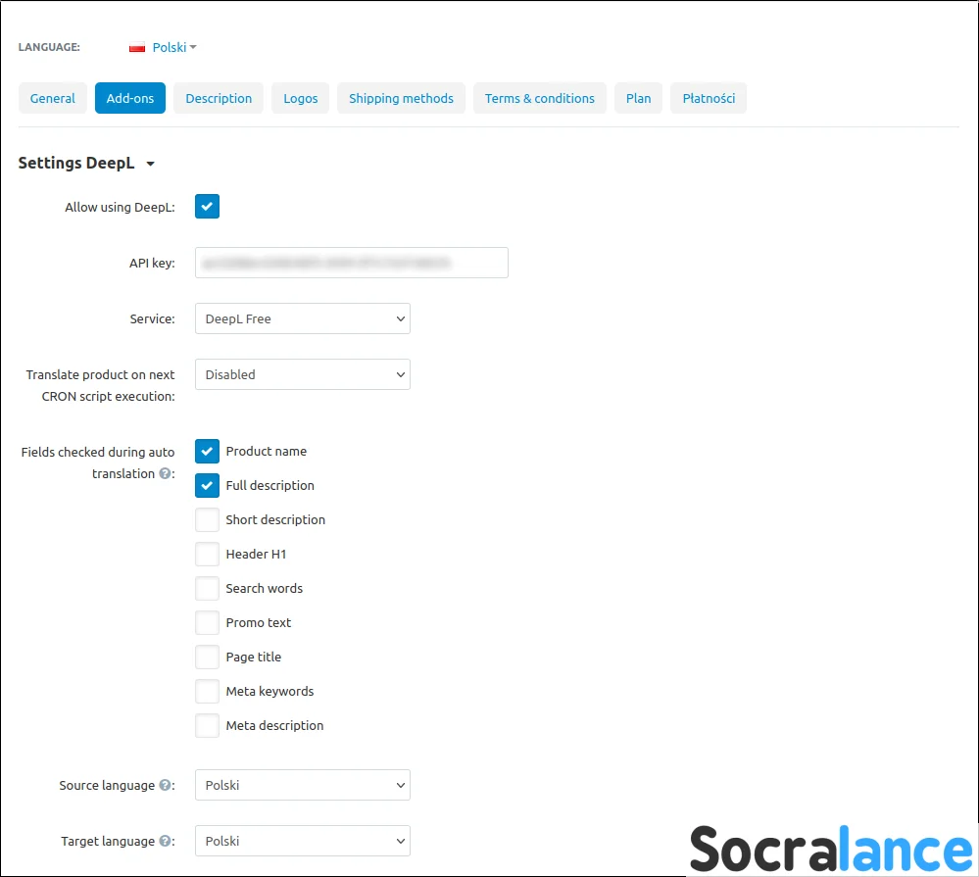Check the Search words option
979x877 pixels.
point(208,589)
